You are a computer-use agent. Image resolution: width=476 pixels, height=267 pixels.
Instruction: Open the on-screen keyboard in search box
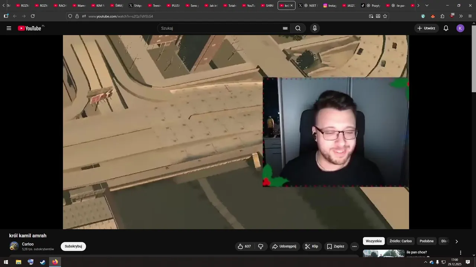(285, 28)
